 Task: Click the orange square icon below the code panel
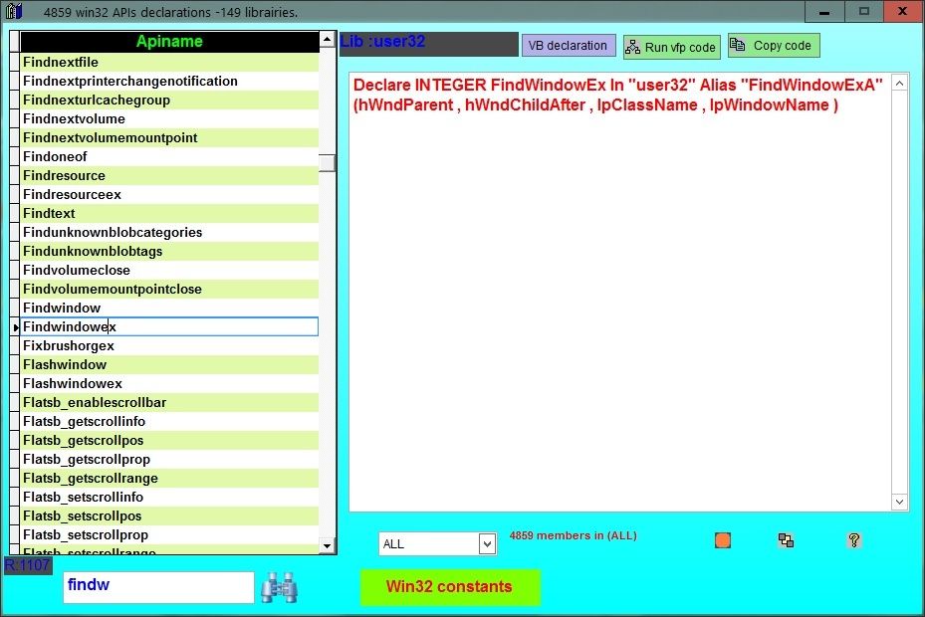(721, 539)
